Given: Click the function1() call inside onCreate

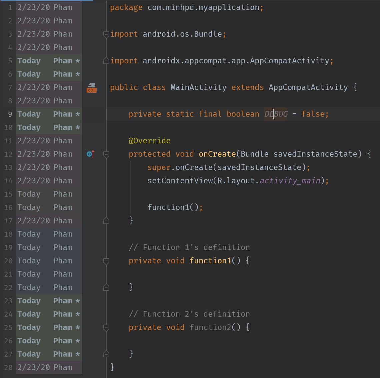Looking at the screenshot, I should pos(168,207).
